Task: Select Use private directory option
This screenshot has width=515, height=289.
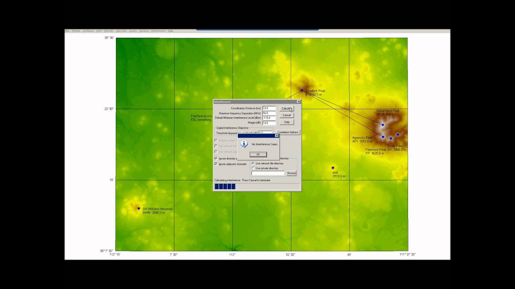Action: coord(253,168)
